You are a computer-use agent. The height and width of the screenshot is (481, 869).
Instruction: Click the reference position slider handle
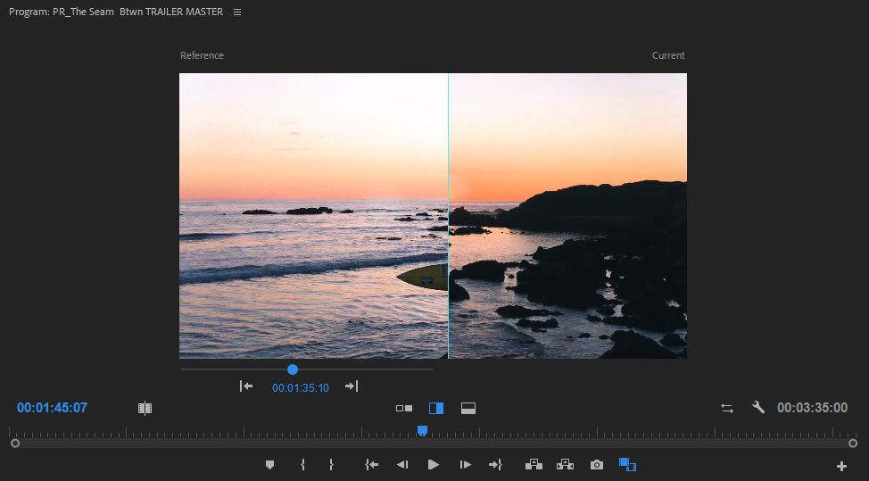293,369
